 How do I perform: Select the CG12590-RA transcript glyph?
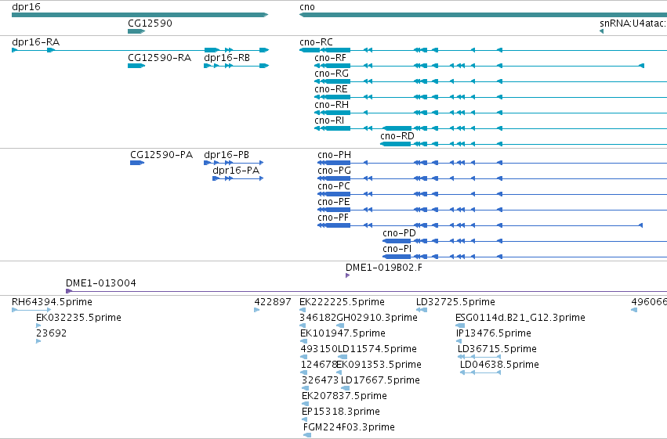(x=136, y=66)
